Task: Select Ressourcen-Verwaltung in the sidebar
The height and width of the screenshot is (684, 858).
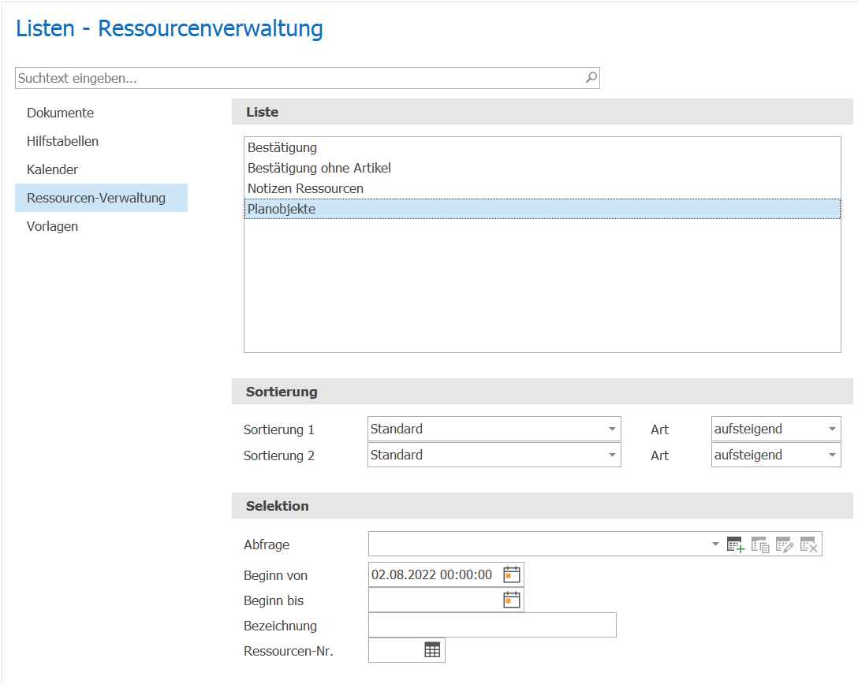Action: pyautogui.click(x=101, y=198)
